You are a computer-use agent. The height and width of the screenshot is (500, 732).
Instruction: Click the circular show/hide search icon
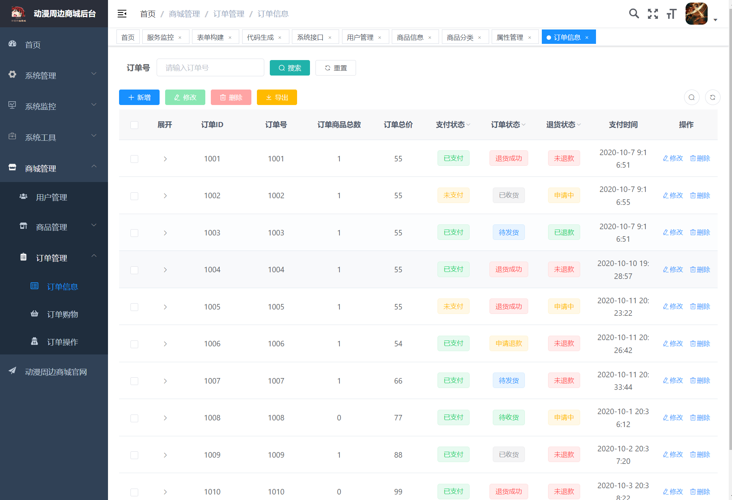(x=691, y=98)
